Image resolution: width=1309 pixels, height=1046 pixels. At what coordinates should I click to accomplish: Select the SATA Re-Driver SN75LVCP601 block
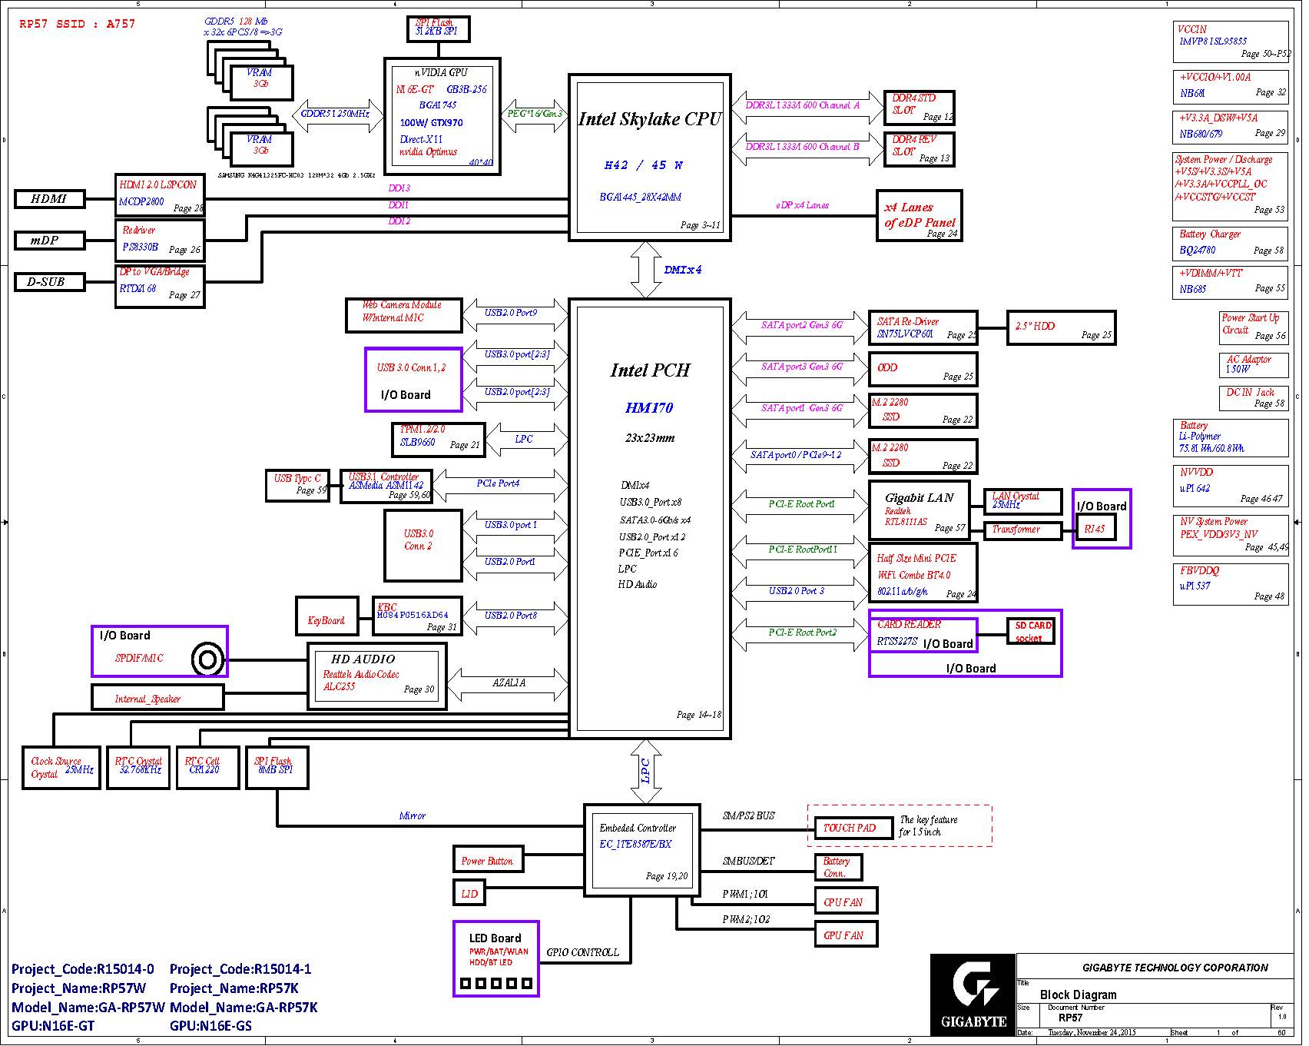tap(923, 328)
